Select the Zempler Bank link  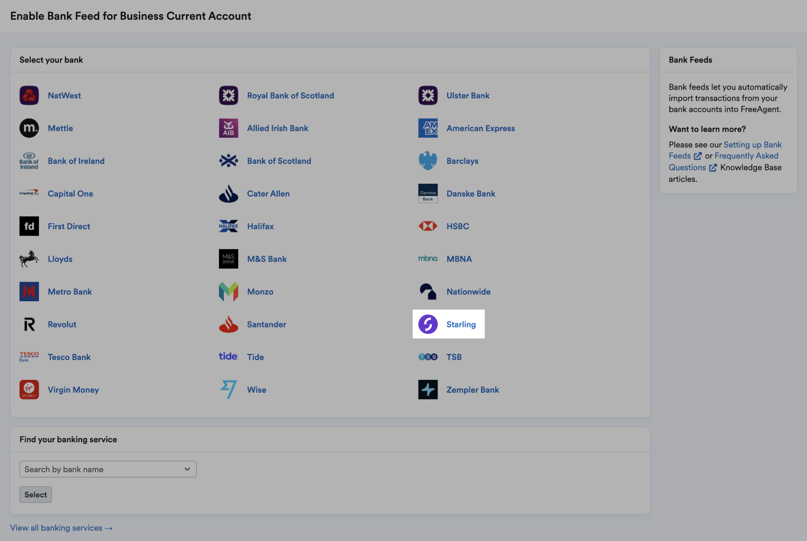(x=473, y=389)
